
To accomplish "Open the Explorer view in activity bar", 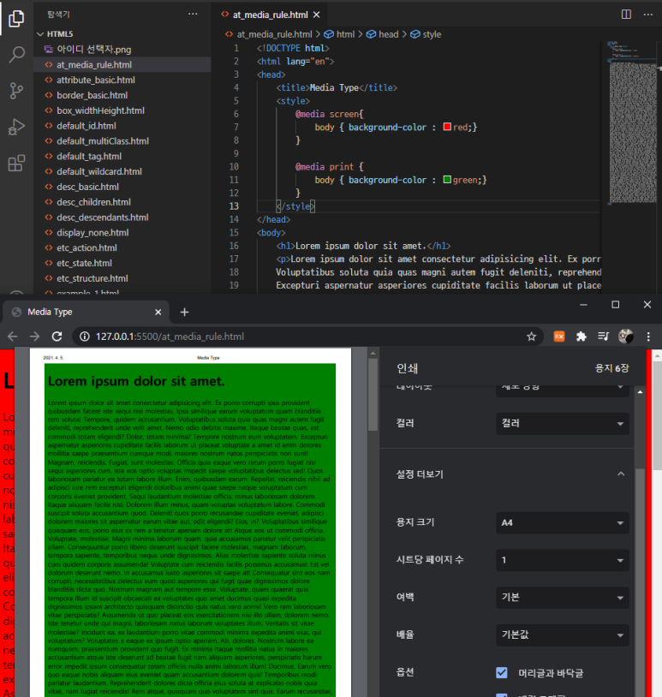I will click(16, 18).
